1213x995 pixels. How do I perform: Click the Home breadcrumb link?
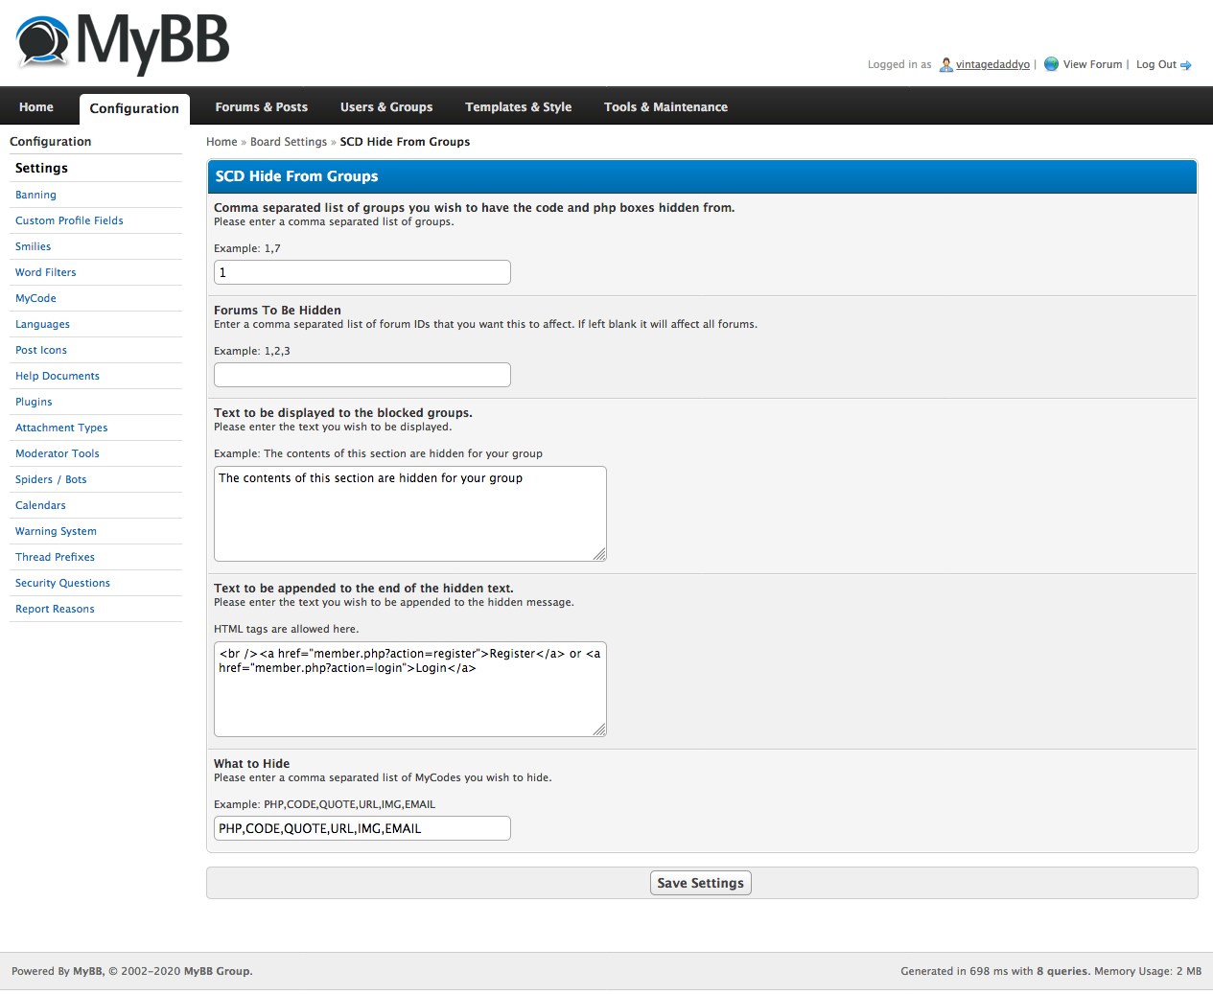222,142
